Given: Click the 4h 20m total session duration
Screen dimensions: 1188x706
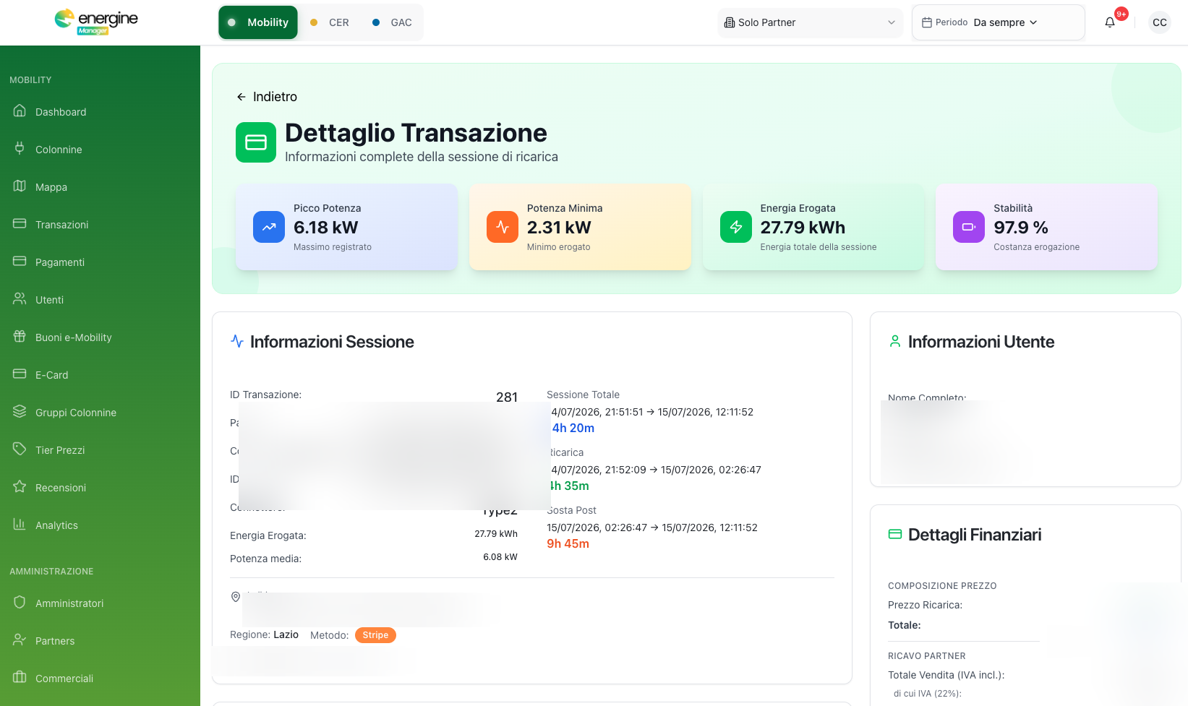Looking at the screenshot, I should (x=573, y=428).
